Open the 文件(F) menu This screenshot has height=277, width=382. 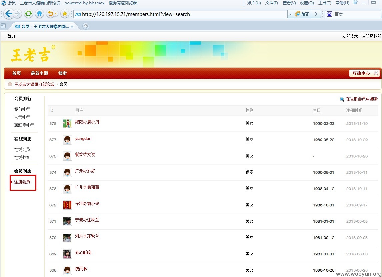(271, 3)
